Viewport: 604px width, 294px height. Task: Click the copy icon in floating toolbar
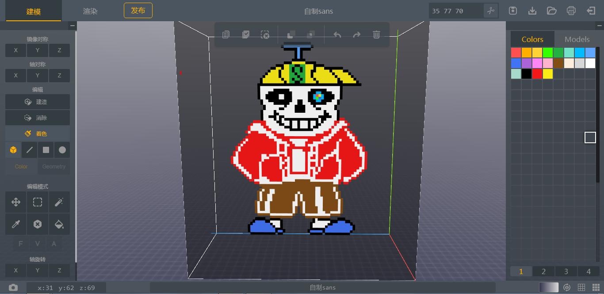(x=226, y=34)
